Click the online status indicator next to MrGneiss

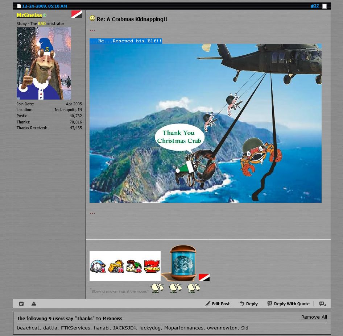[x=45, y=15]
